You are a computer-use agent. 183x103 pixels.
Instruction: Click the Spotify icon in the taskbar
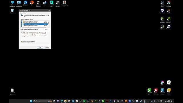click(84, 101)
